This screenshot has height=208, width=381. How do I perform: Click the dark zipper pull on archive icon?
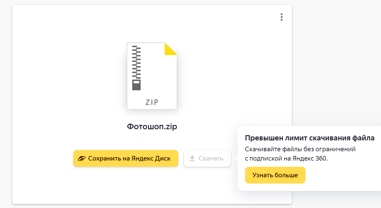click(136, 85)
